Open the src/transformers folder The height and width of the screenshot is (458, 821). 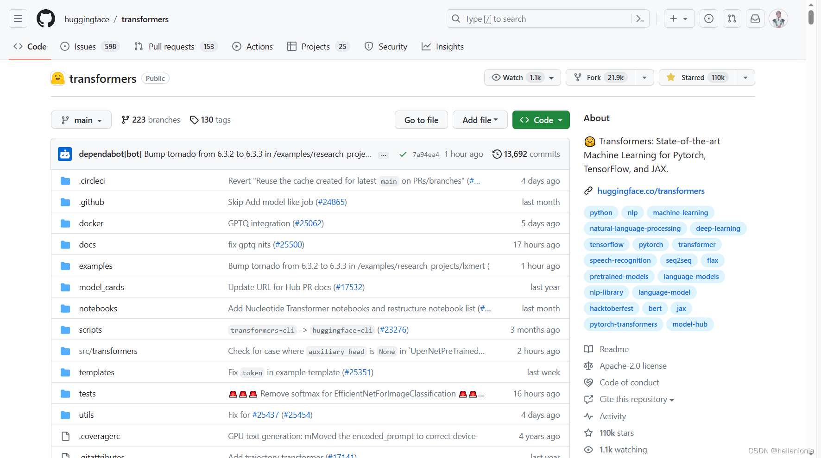point(108,351)
